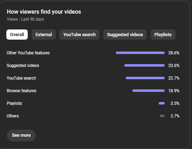Click the 18.9% value
This screenshot has width=192, height=149.
(174, 91)
